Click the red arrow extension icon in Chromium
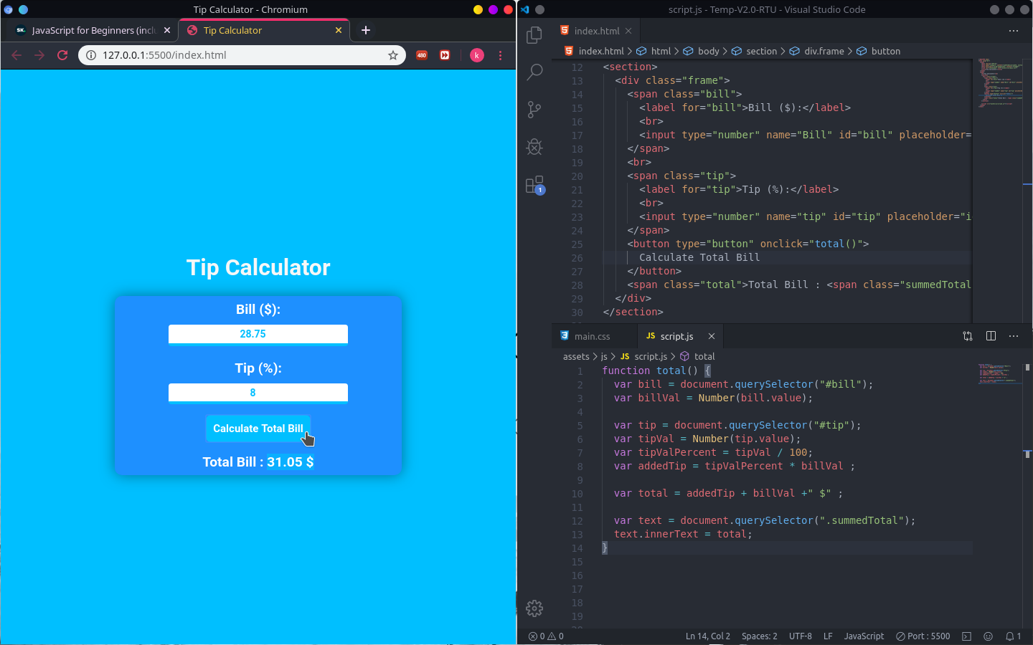 point(445,55)
